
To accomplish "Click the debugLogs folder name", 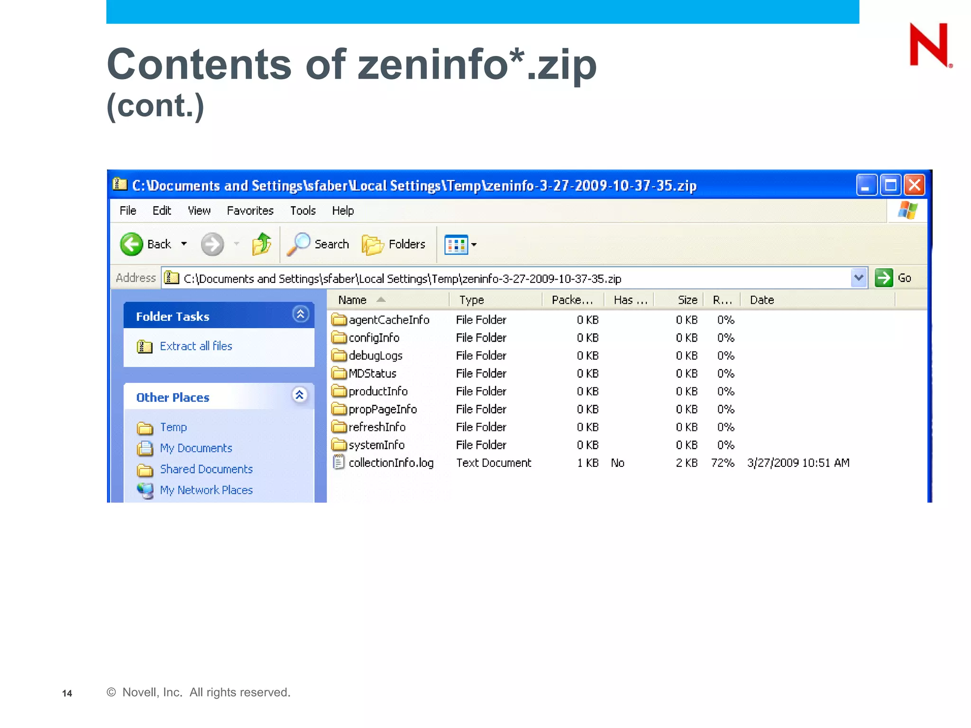I will pyautogui.click(x=376, y=356).
